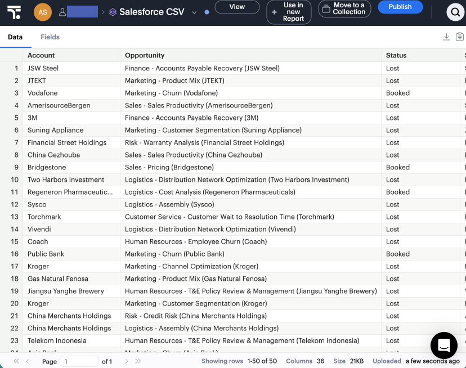Click Use in new Report
The width and height of the screenshot is (466, 368).
(x=288, y=12)
